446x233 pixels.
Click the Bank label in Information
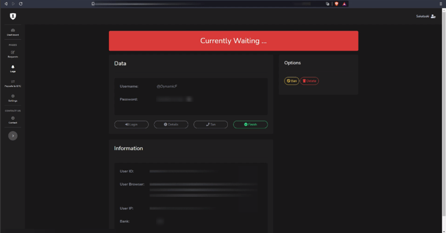[124, 221]
